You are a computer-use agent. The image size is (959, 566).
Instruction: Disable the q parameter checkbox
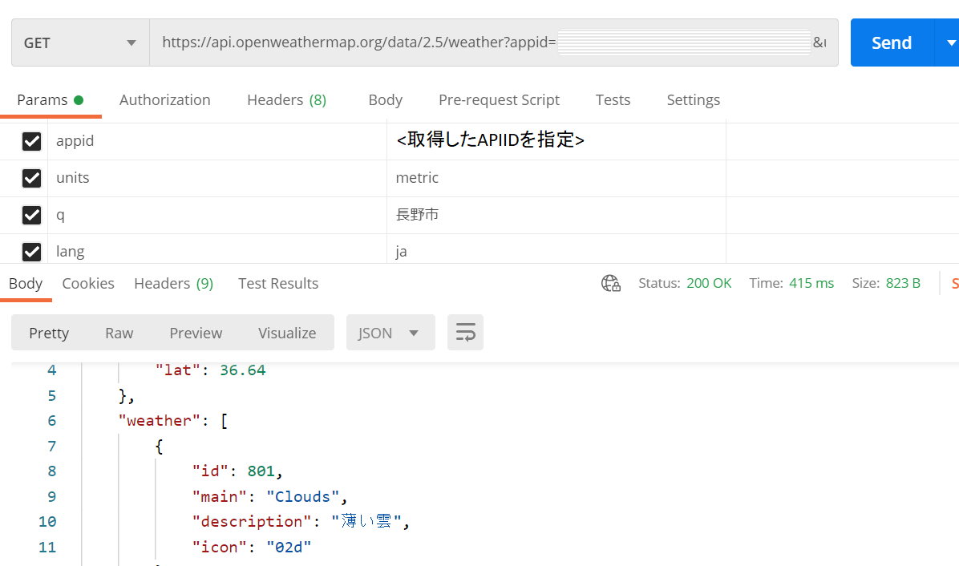pyautogui.click(x=31, y=215)
